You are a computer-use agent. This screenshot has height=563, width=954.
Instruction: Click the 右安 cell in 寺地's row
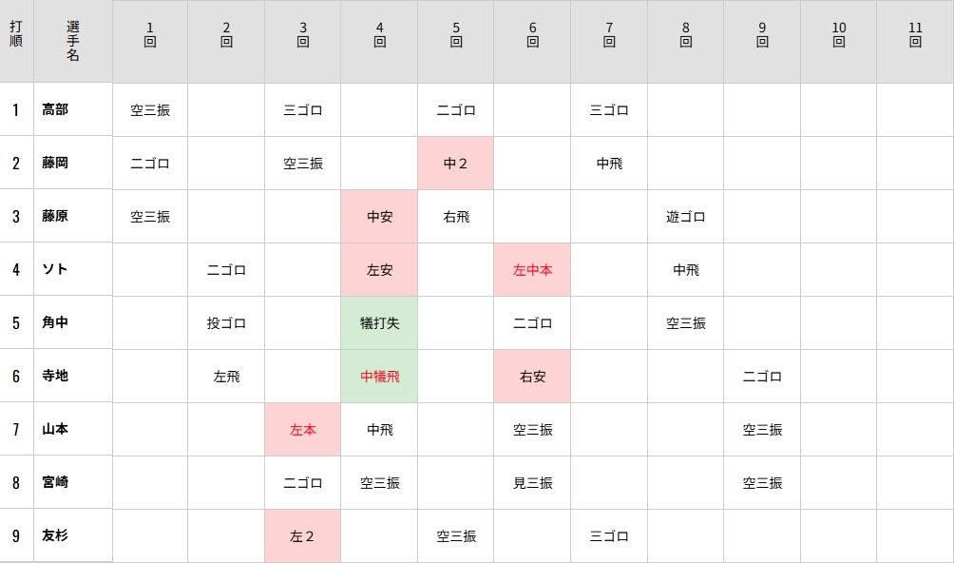coord(532,376)
